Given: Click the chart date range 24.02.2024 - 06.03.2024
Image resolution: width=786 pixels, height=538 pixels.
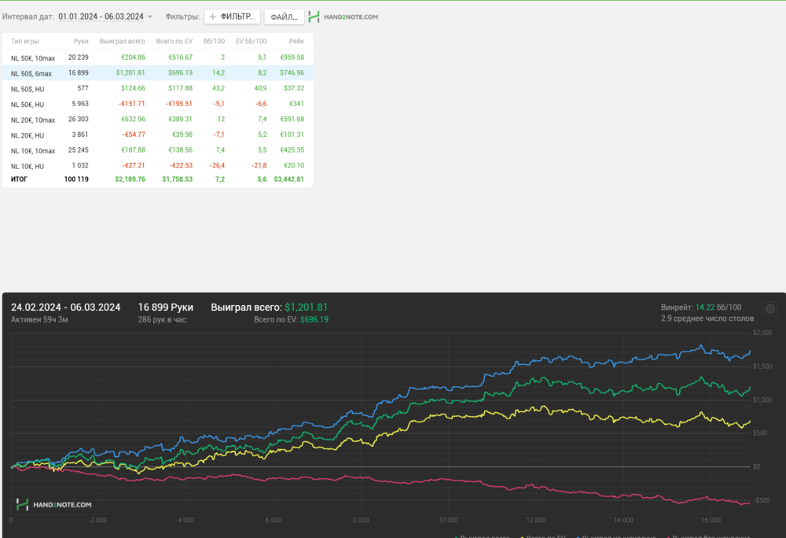Looking at the screenshot, I should (x=66, y=308).
